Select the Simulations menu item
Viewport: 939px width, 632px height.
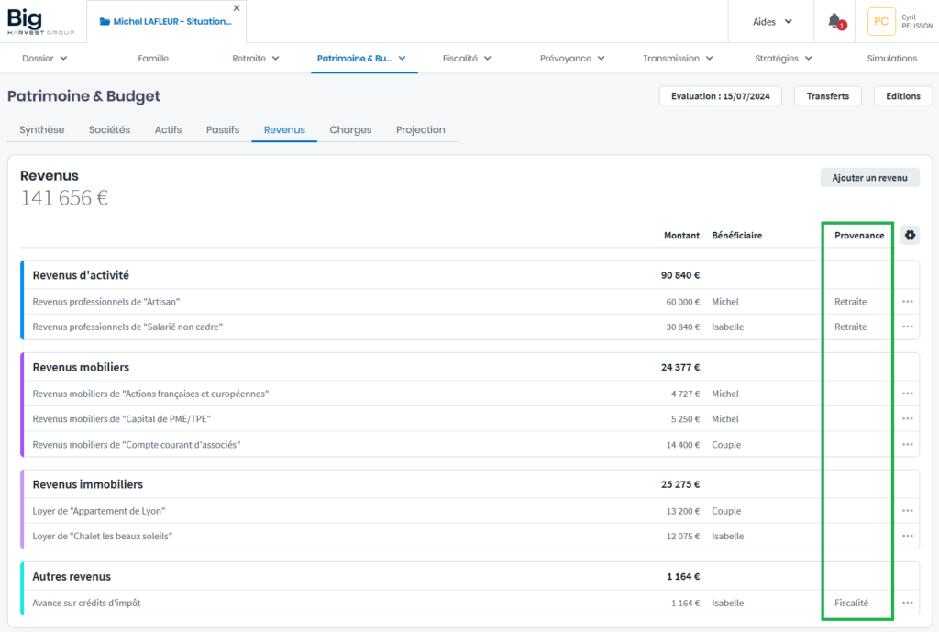(x=891, y=58)
